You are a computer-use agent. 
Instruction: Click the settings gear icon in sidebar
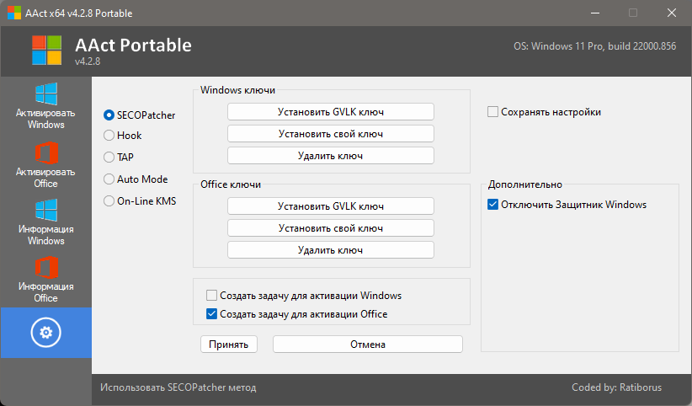pyautogui.click(x=46, y=332)
